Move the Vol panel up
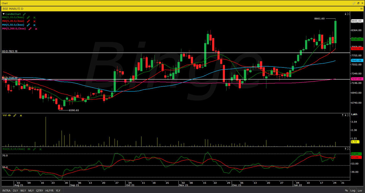Viewport: 365px width, 193px height. click(343, 115)
